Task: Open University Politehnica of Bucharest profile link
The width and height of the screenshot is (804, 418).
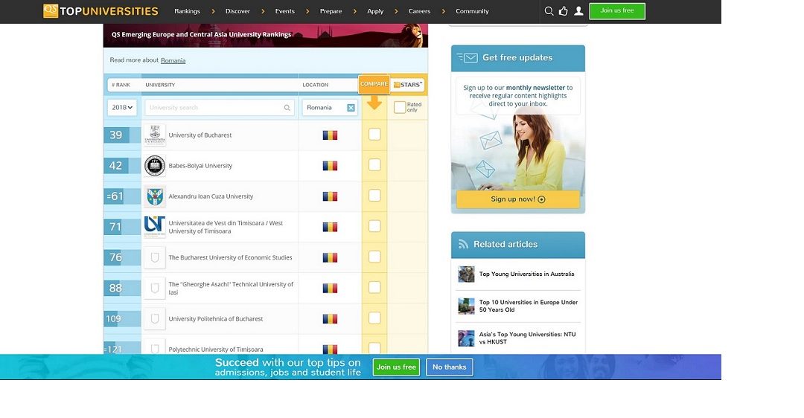Action: point(216,318)
